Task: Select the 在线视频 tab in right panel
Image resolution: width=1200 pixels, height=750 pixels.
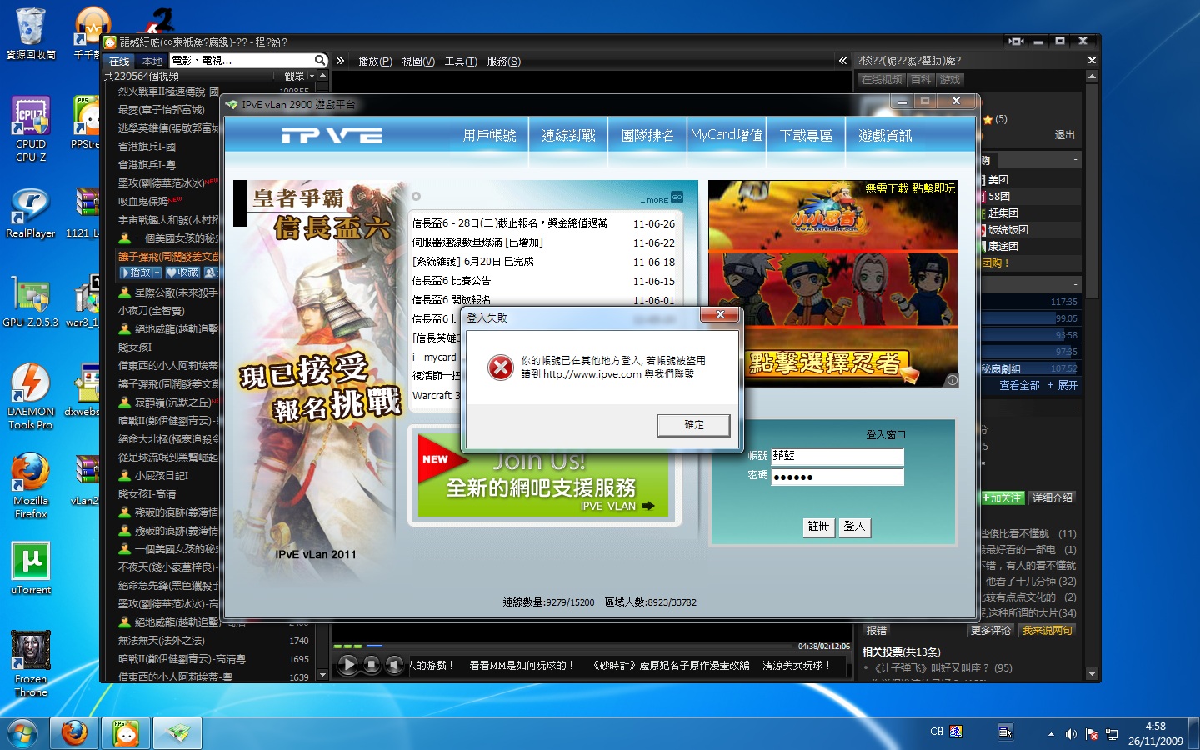Action: point(882,80)
